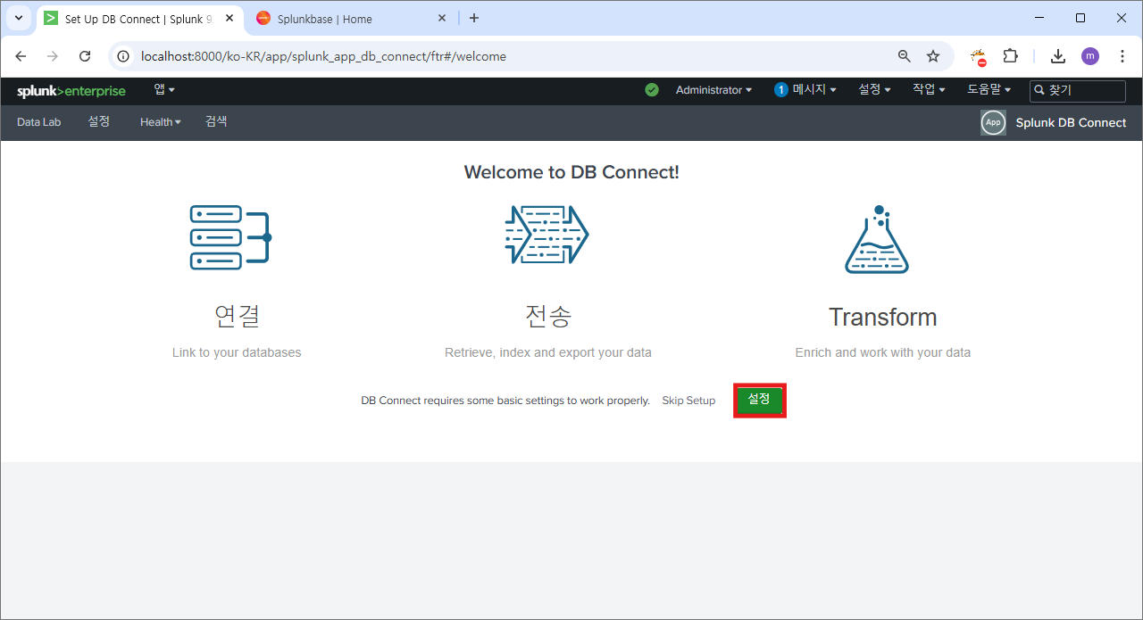The height and width of the screenshot is (620, 1143).
Task: Open 검색 in the app navigation bar
Action: [216, 121]
